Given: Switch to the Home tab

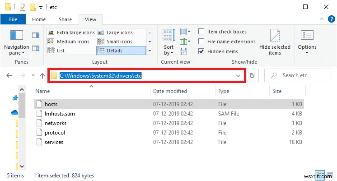Looking at the screenshot, I should [39, 19].
